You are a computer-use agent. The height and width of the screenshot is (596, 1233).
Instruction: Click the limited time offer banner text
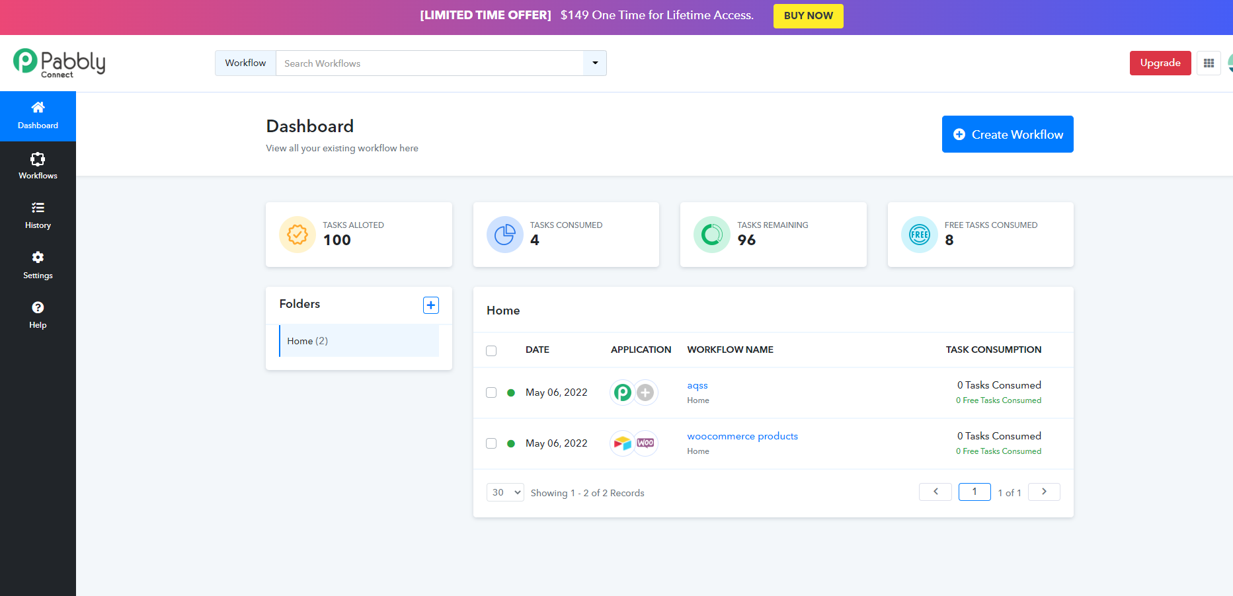[587, 15]
